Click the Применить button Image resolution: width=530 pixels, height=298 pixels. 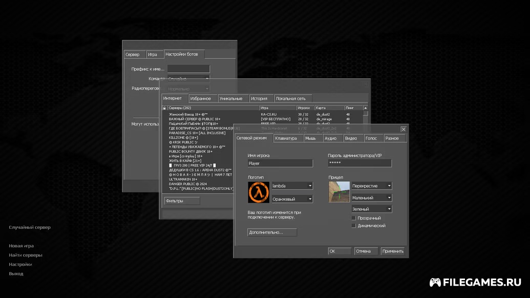pos(393,251)
